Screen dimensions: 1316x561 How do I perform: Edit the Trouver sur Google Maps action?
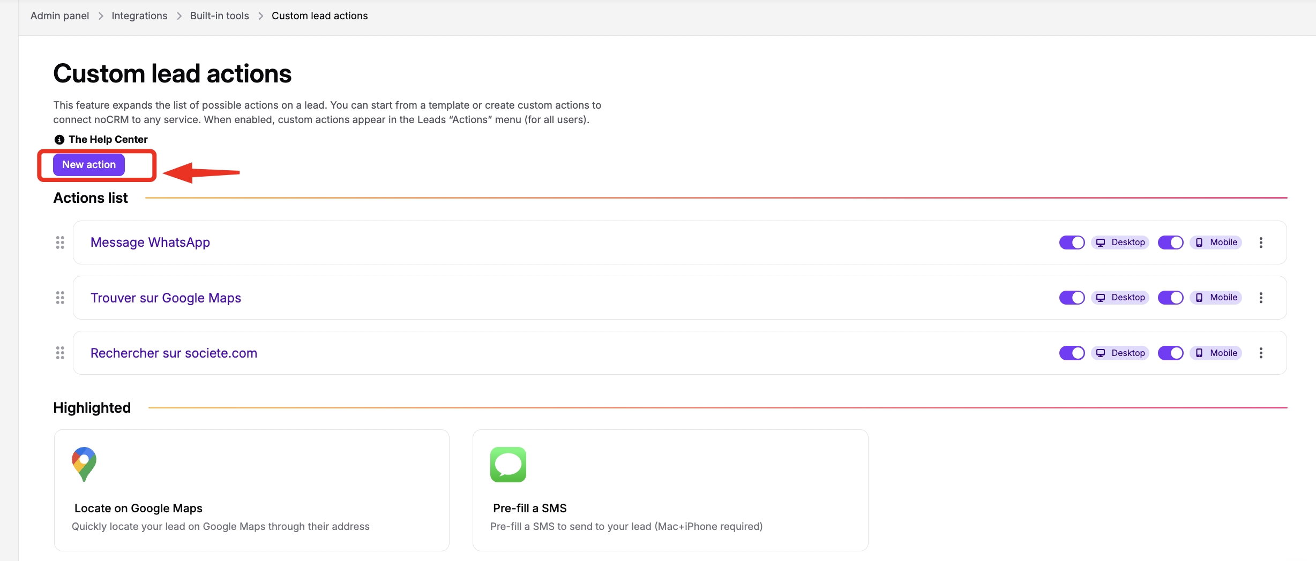(x=166, y=298)
